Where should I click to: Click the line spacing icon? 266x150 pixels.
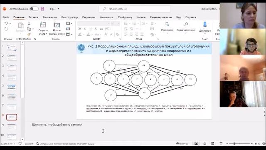click(x=143, y=23)
